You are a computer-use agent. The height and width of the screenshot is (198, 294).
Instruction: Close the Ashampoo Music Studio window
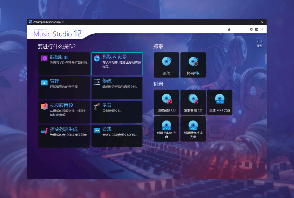pos(262,22)
